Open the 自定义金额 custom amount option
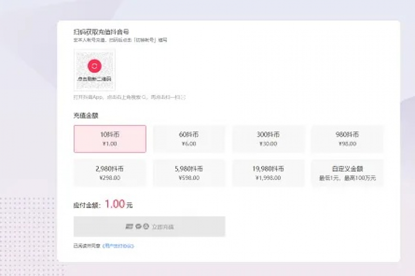The image size is (415, 276). pos(347,173)
